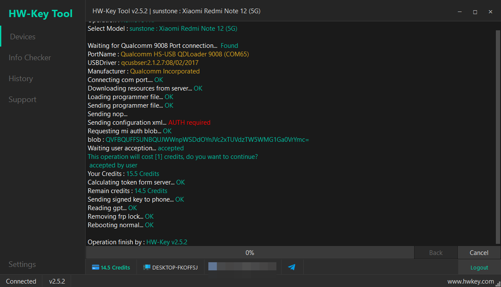Click the blurred username field

[x=242, y=267]
